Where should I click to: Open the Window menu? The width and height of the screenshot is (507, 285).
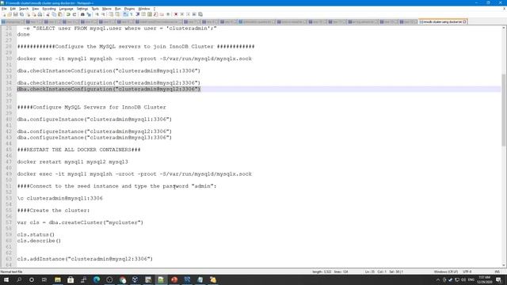(144, 9)
